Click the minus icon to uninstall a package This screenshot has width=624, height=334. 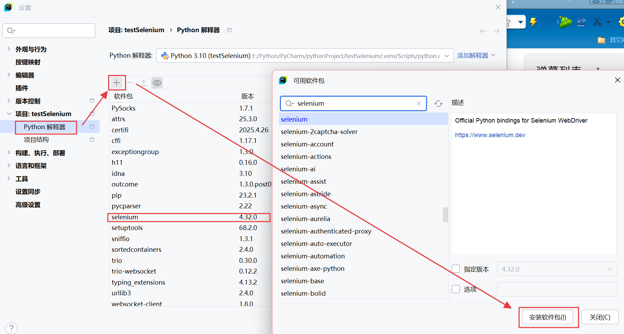130,83
